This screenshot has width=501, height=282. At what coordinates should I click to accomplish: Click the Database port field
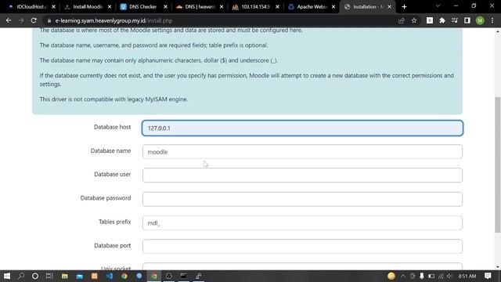[302, 246]
